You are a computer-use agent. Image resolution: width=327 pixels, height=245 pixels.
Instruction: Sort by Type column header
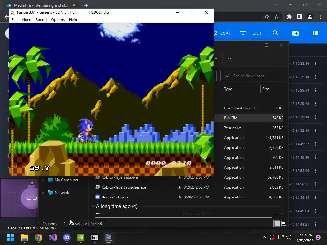click(x=228, y=89)
